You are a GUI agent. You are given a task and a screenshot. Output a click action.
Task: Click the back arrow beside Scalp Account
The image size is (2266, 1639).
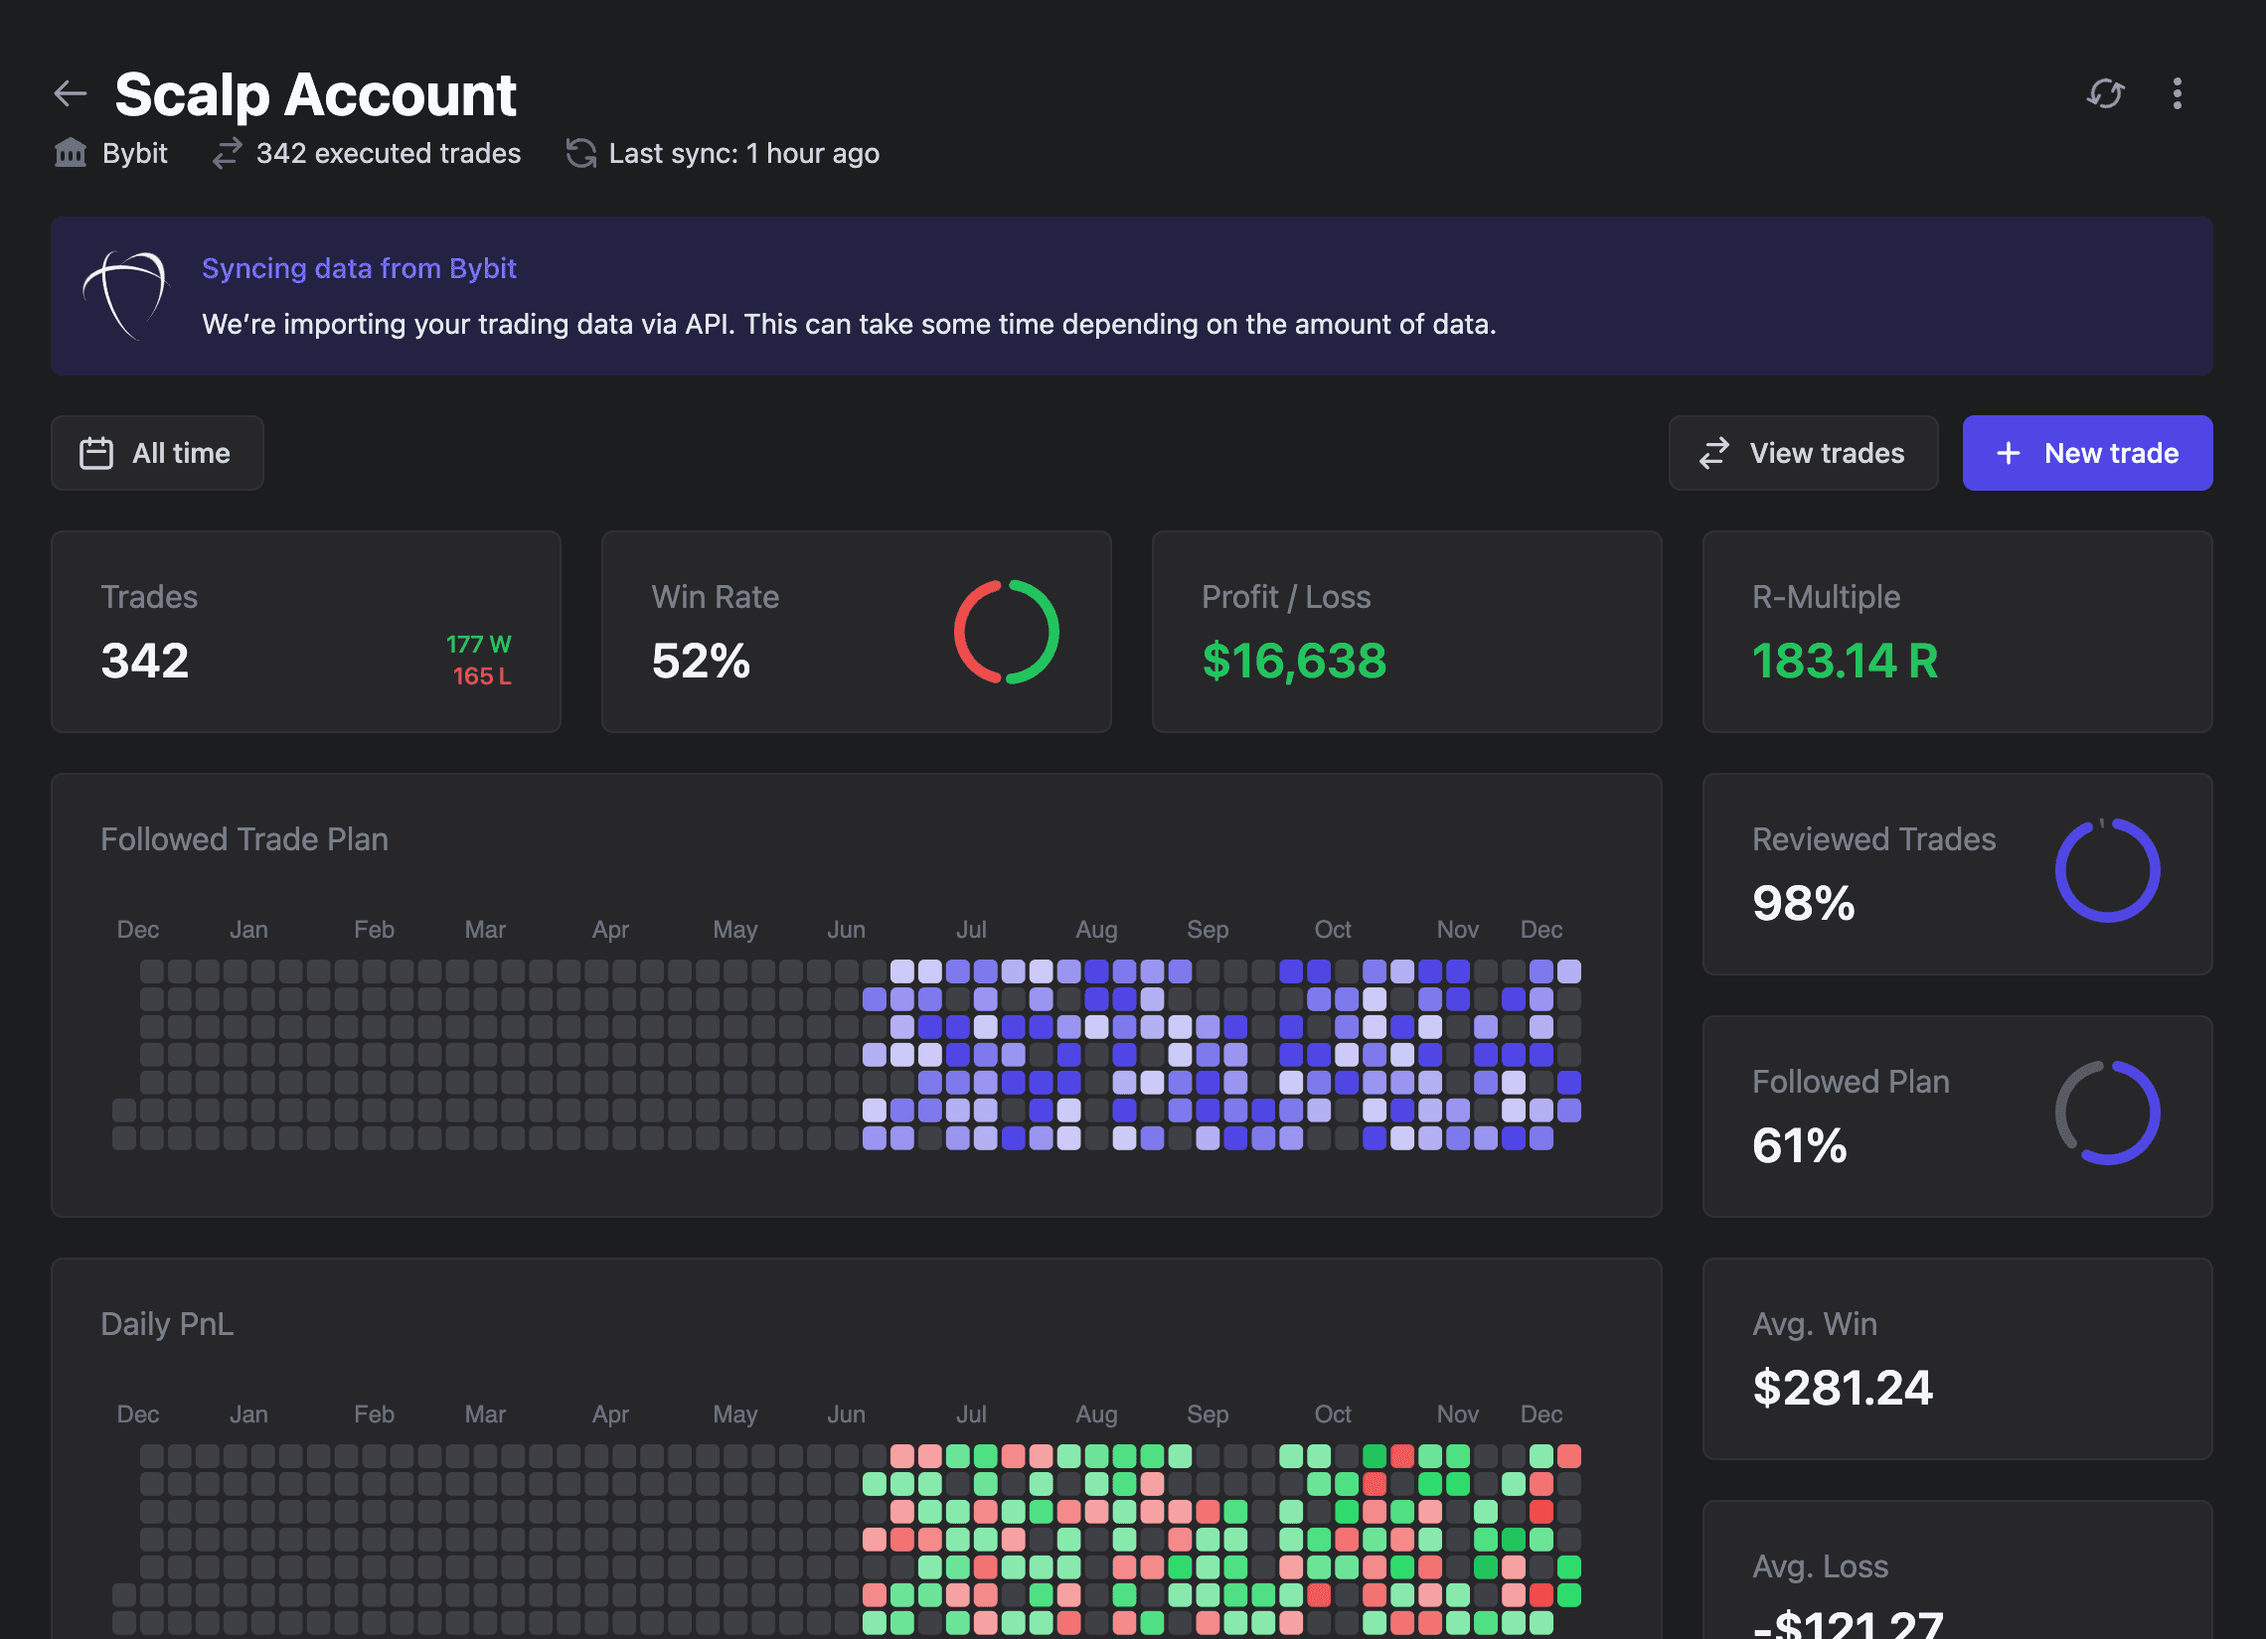(70, 94)
